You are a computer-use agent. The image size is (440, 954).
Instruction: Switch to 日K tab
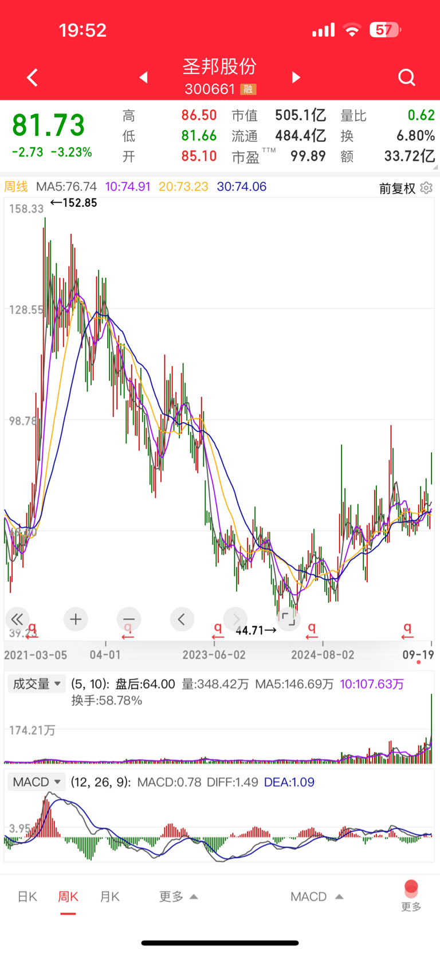27,897
